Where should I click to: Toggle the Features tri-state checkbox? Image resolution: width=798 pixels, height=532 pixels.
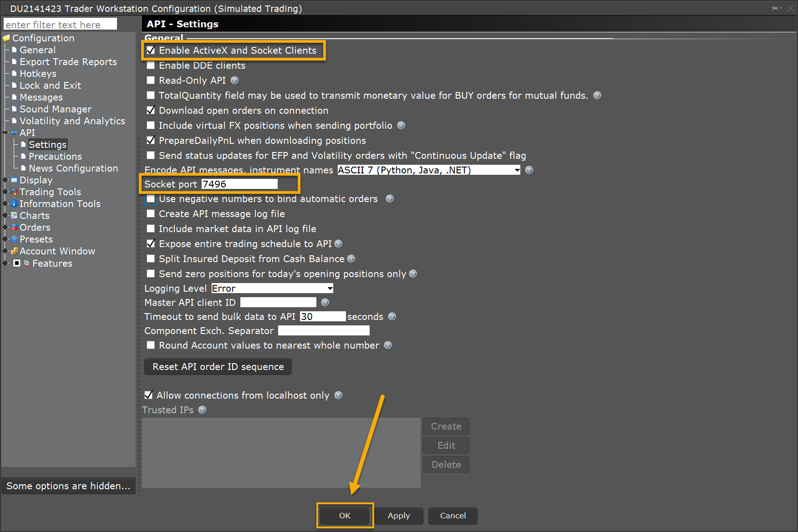tap(17, 263)
